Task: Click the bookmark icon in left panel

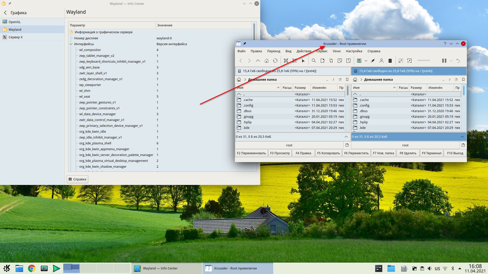Action: point(347,79)
